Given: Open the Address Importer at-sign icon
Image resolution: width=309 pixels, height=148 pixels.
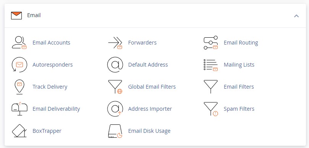Looking at the screenshot, I should tap(115, 109).
